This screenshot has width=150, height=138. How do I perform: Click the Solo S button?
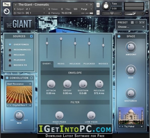tap(98, 5)
